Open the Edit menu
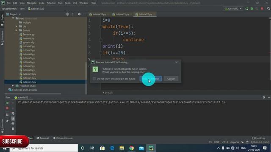The width and height of the screenshot is (271, 152). click(15, 3)
